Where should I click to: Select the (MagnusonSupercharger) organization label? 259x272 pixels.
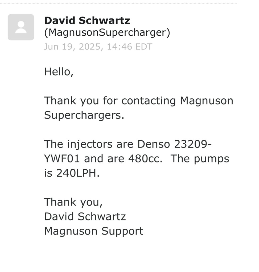coord(107,33)
